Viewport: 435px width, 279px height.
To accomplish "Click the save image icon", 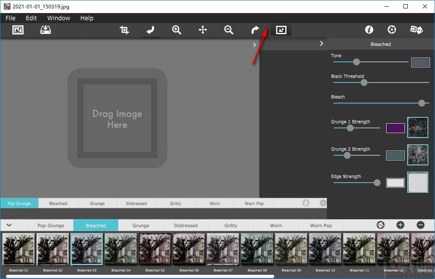I will [45, 30].
